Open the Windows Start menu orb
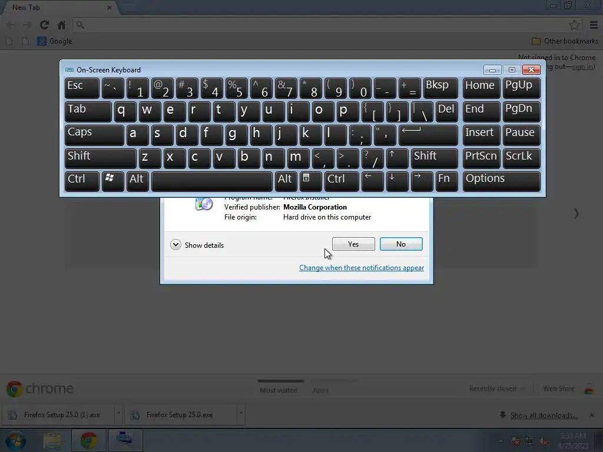 16,441
